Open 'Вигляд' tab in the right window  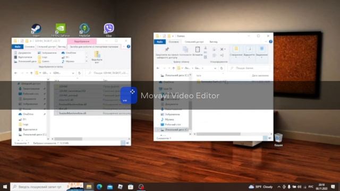point(214,41)
